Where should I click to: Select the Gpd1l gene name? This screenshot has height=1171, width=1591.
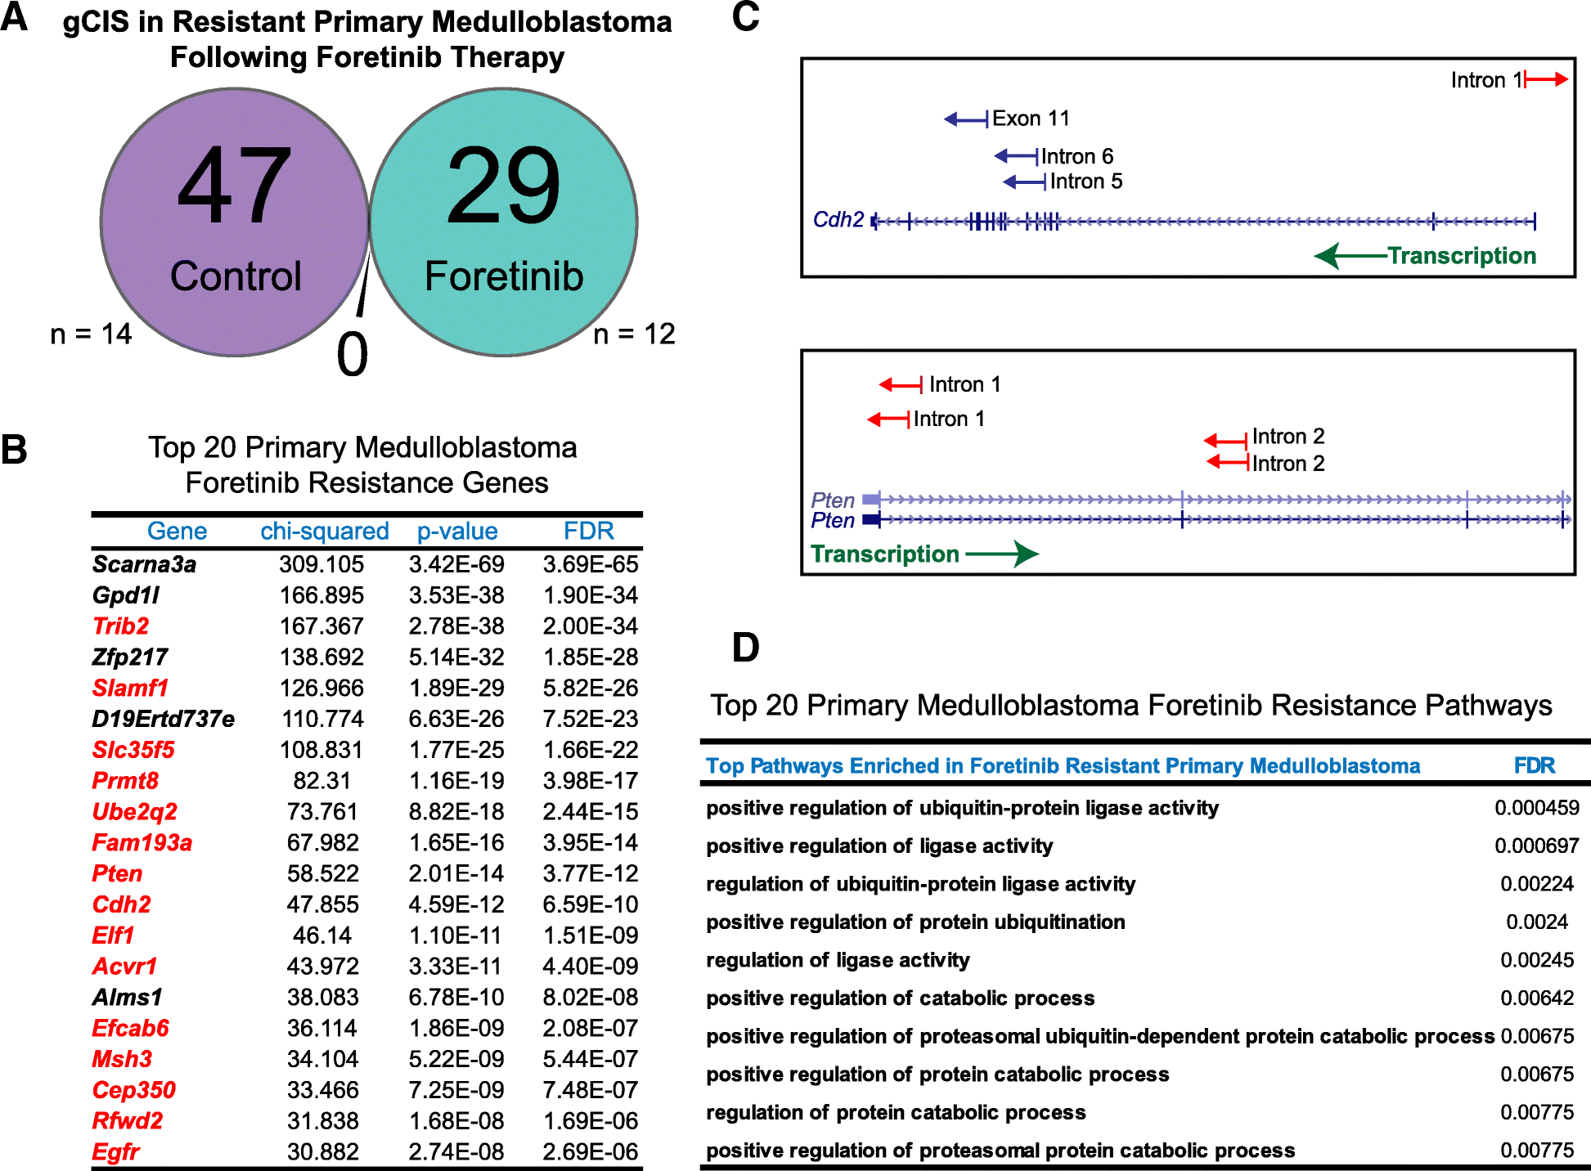[125, 595]
